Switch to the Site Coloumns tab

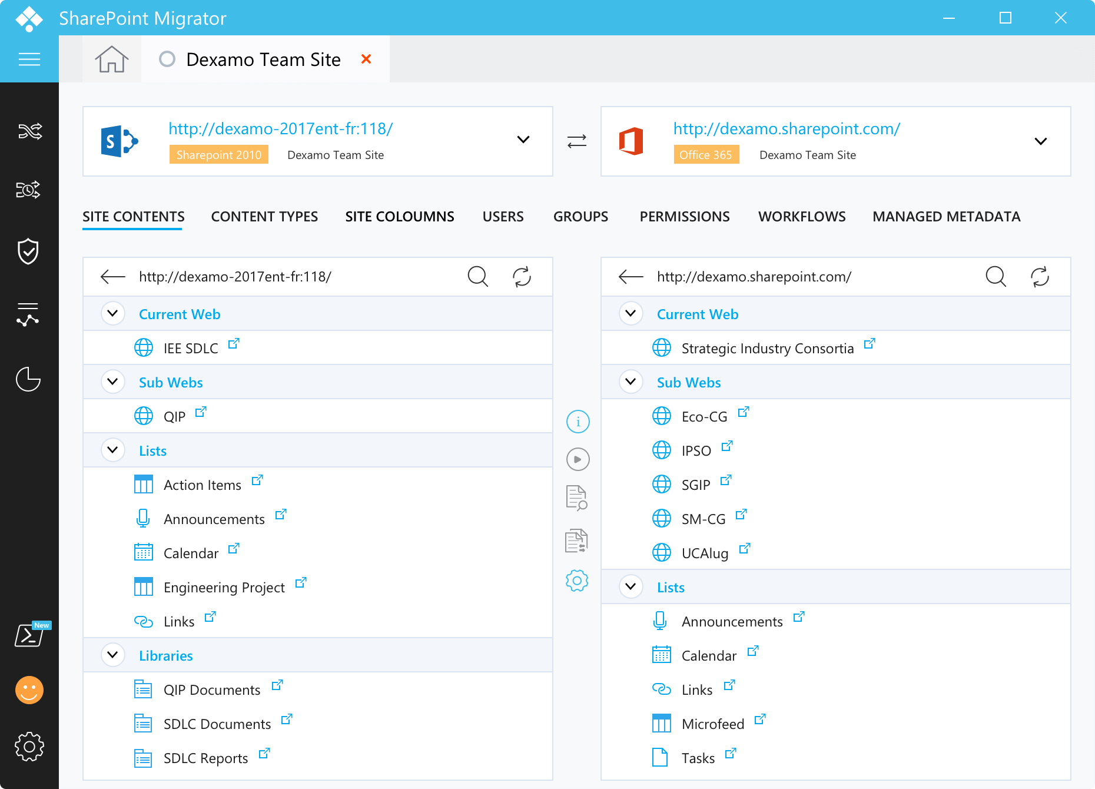[x=400, y=217]
